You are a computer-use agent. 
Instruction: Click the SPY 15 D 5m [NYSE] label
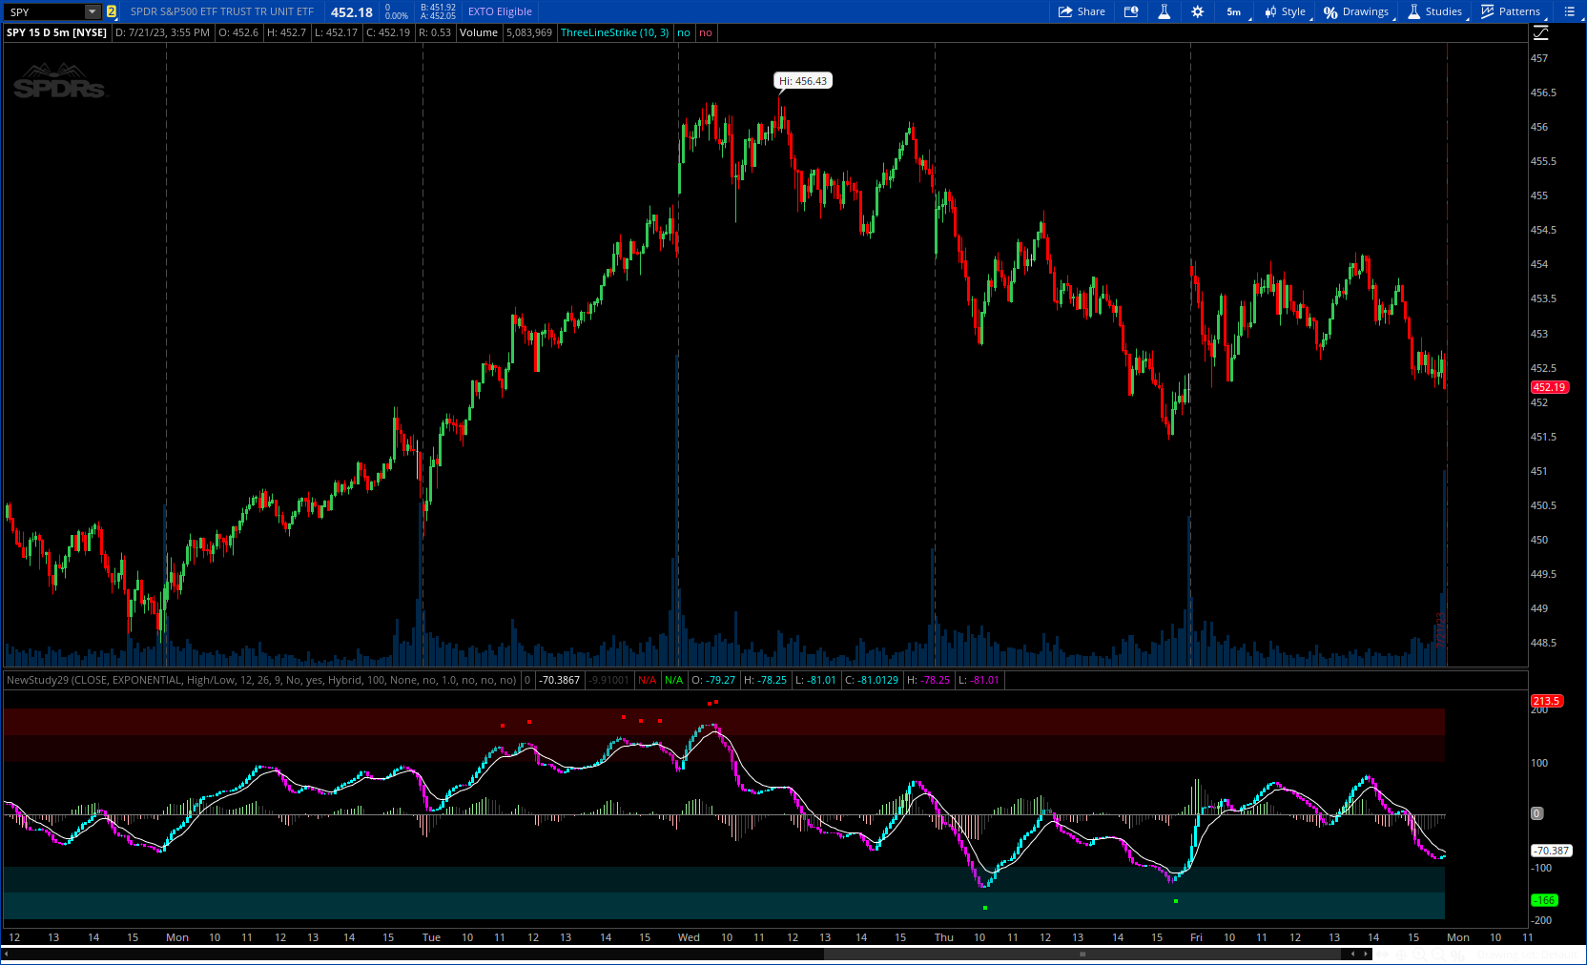point(56,32)
